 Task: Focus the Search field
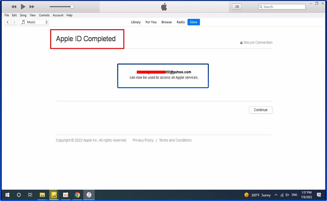coord(282,7)
